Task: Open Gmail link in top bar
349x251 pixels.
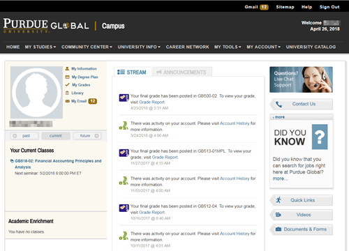Action: 251,7
